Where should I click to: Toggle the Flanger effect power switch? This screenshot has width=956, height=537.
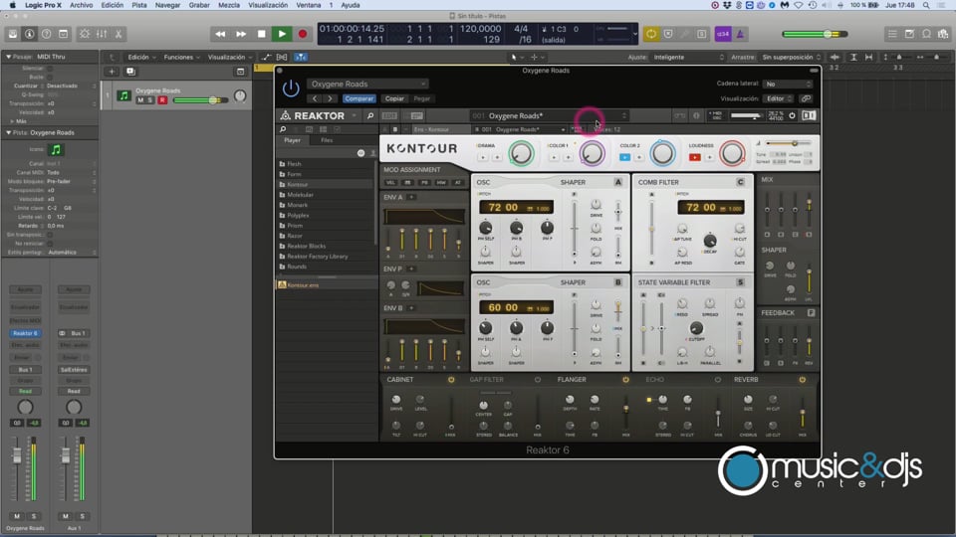click(625, 379)
